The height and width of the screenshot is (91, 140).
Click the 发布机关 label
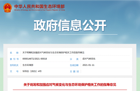point(14,65)
